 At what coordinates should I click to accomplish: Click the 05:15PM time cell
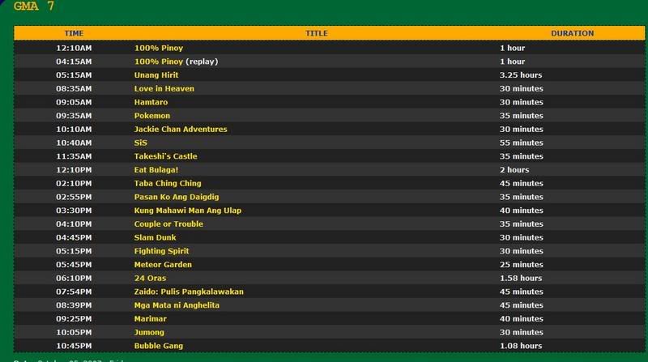74,251
